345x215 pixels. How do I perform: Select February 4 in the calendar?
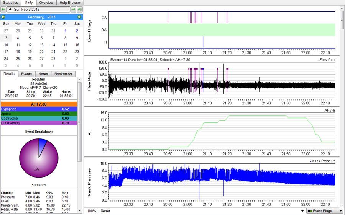(x=18, y=38)
